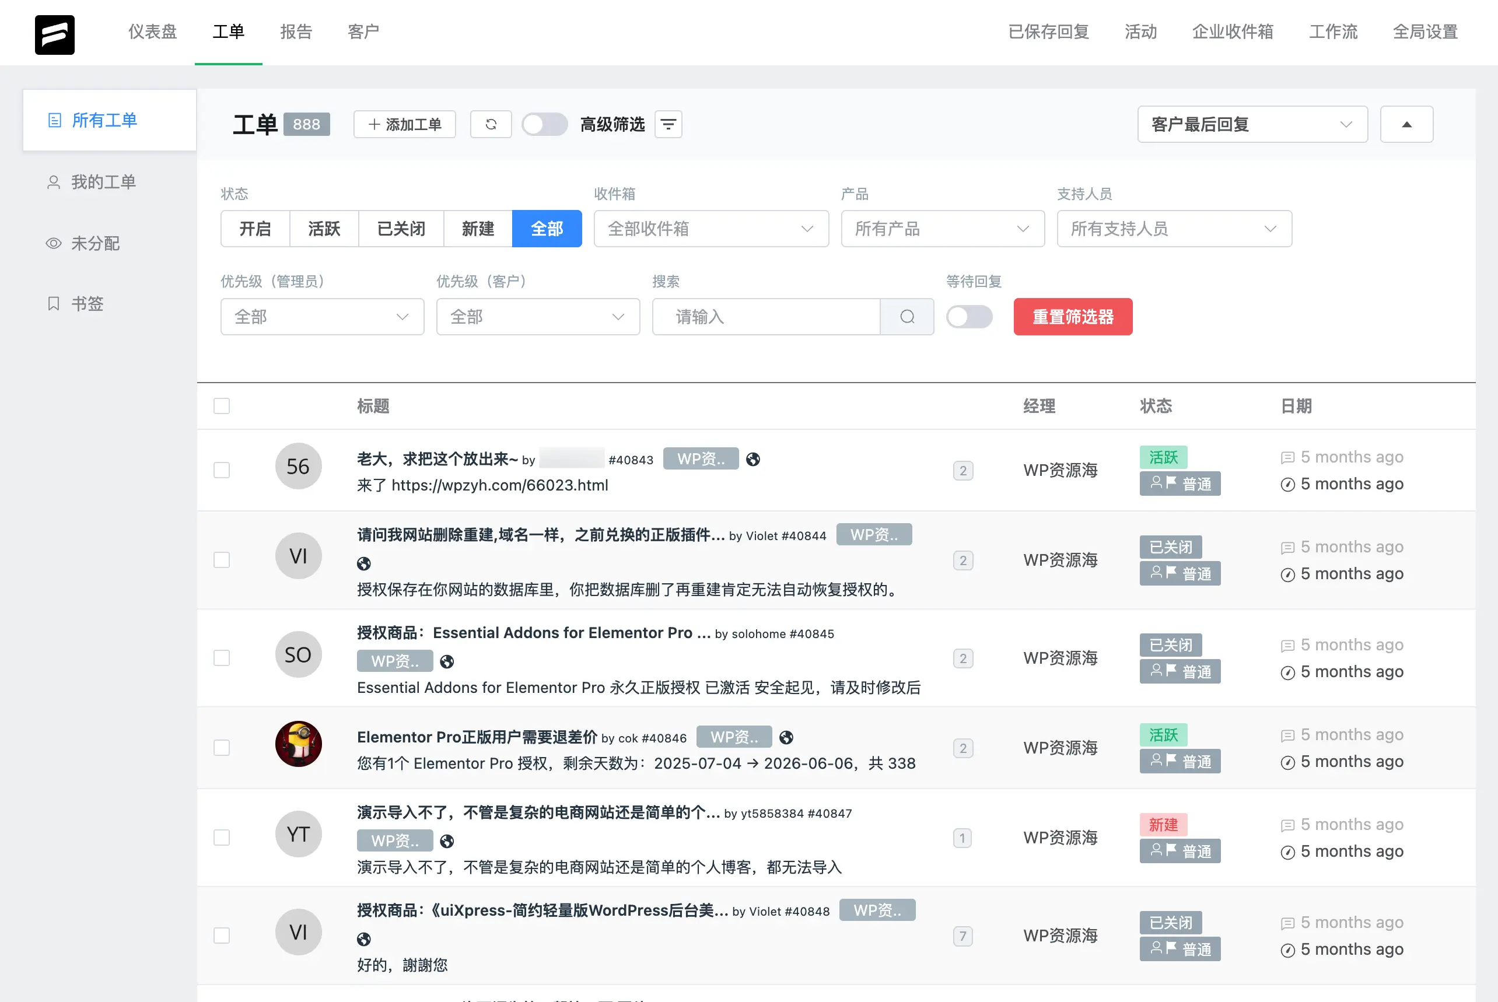This screenshot has width=1498, height=1002.
Task: Check the box for ticket #40848
Action: 222,936
